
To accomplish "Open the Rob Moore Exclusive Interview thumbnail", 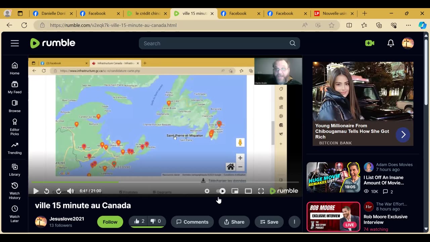I will point(333,217).
